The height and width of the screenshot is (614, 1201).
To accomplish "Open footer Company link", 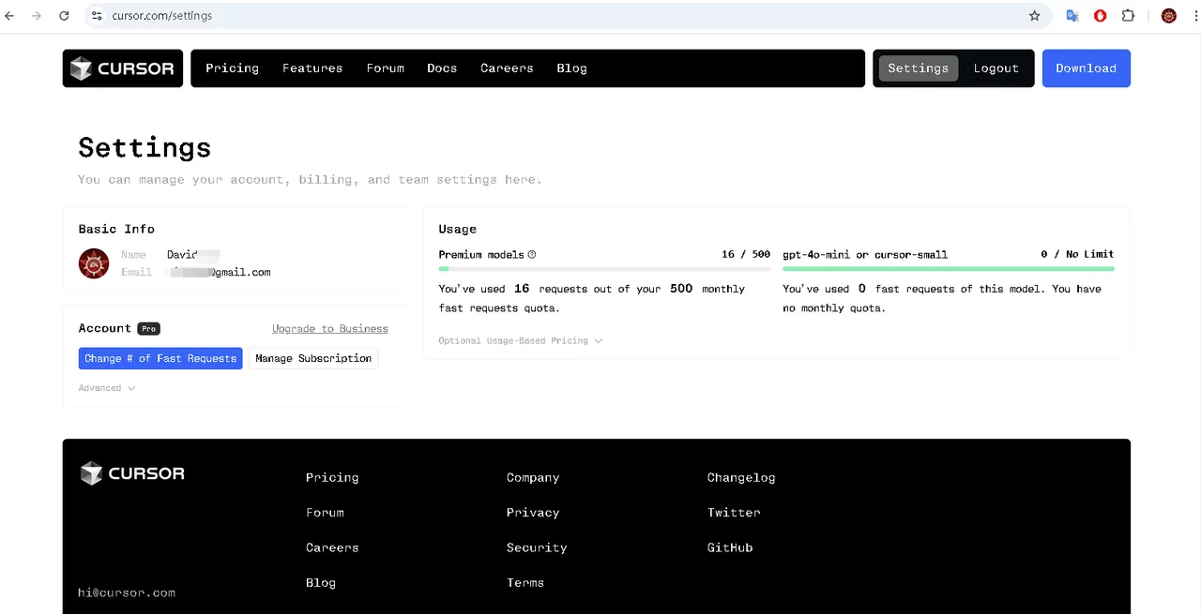I will pos(533,477).
